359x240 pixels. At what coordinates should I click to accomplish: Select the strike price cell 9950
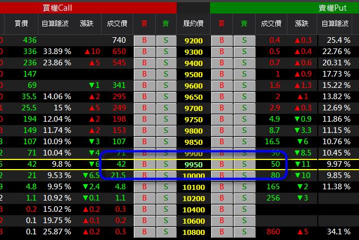[194, 165]
